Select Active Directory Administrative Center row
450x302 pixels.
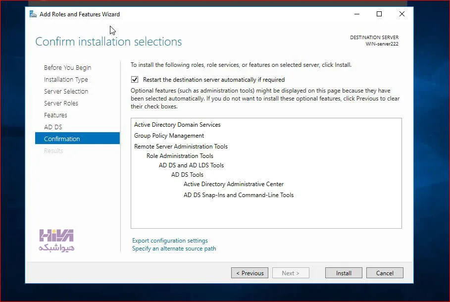pyautogui.click(x=233, y=184)
